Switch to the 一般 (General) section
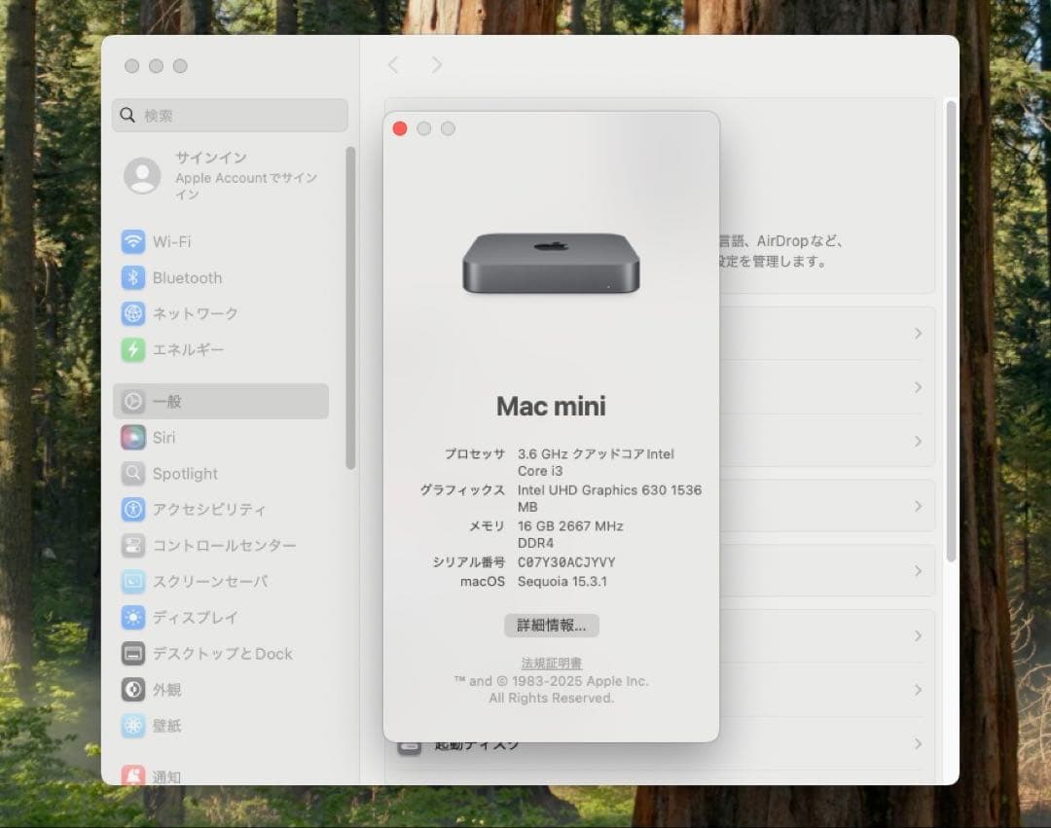The height and width of the screenshot is (828, 1051). click(x=132, y=401)
